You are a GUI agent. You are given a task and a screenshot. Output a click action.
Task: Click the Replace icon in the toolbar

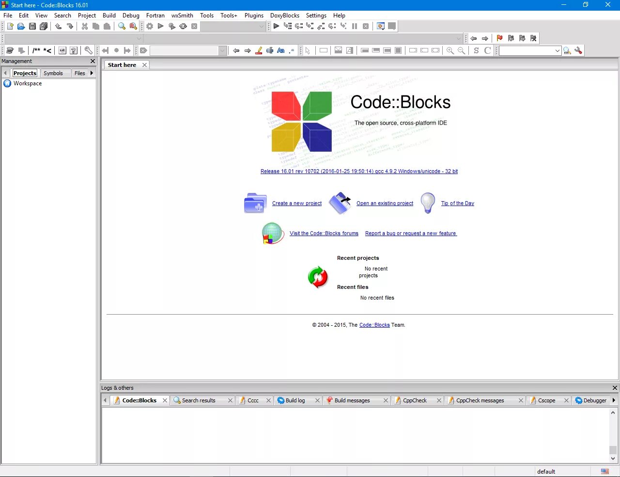pos(133,26)
